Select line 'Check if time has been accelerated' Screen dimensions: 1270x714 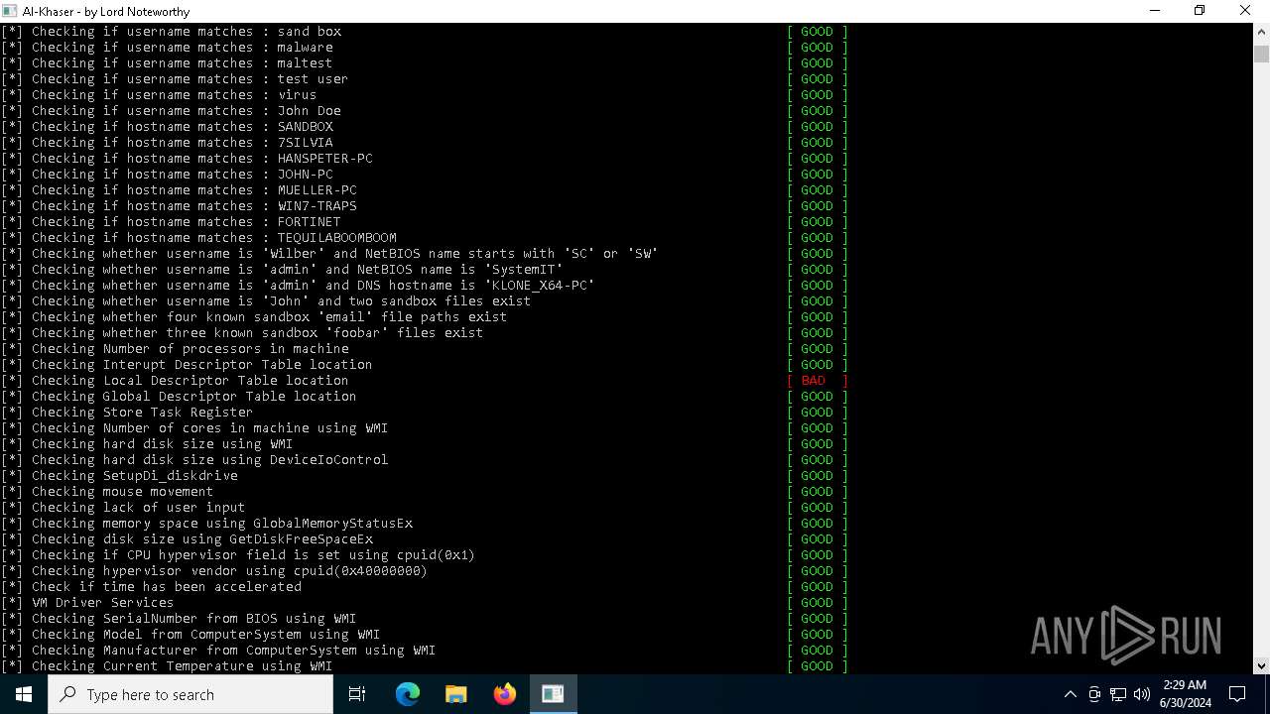point(151,586)
